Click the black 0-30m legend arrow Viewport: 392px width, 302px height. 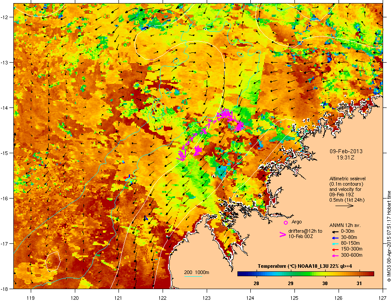coord(335,231)
